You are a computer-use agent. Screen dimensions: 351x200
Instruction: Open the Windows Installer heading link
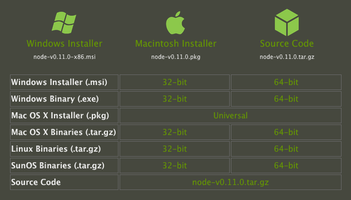65,43
